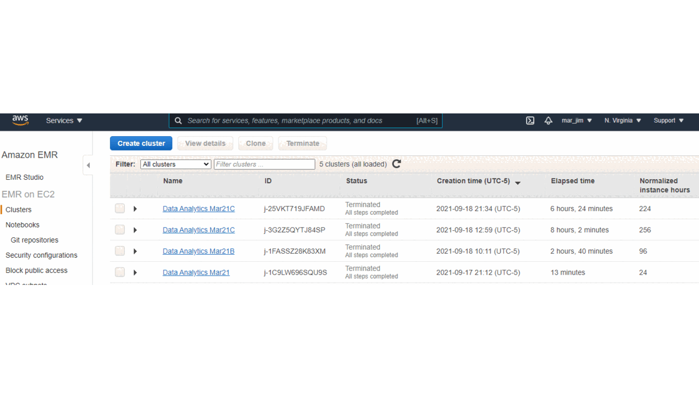Open the notifications bell icon
Screen dimensions: 699x399
[548, 120]
